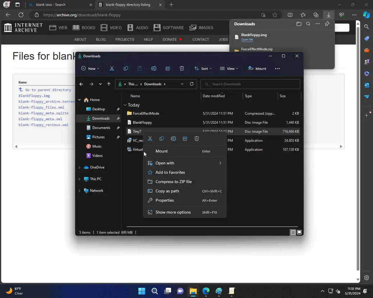The height and width of the screenshot is (298, 373).
Task: Open Copilot icon in Edge
Action: 367,15
